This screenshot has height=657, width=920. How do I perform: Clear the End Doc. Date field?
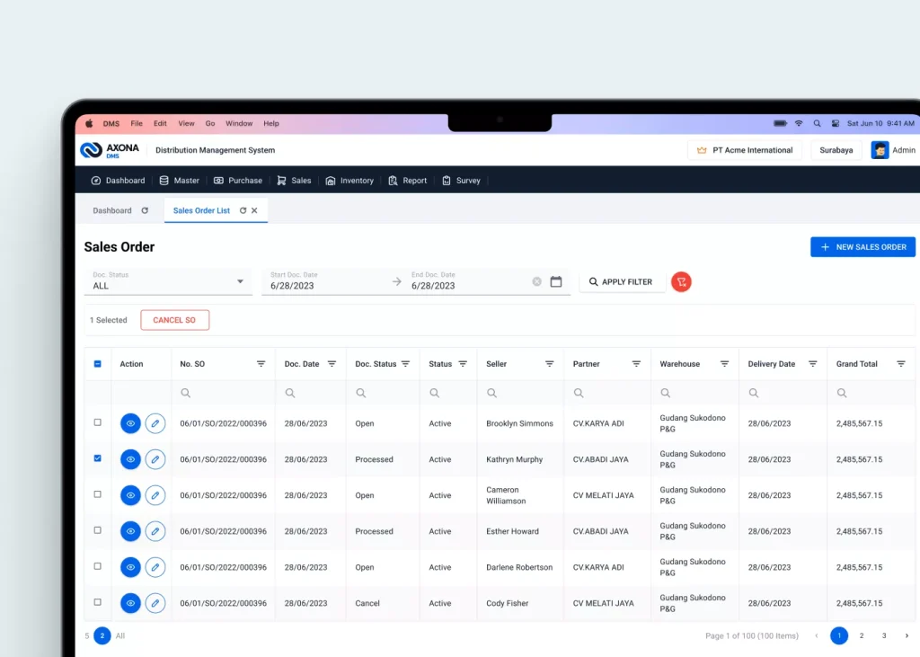tap(536, 282)
